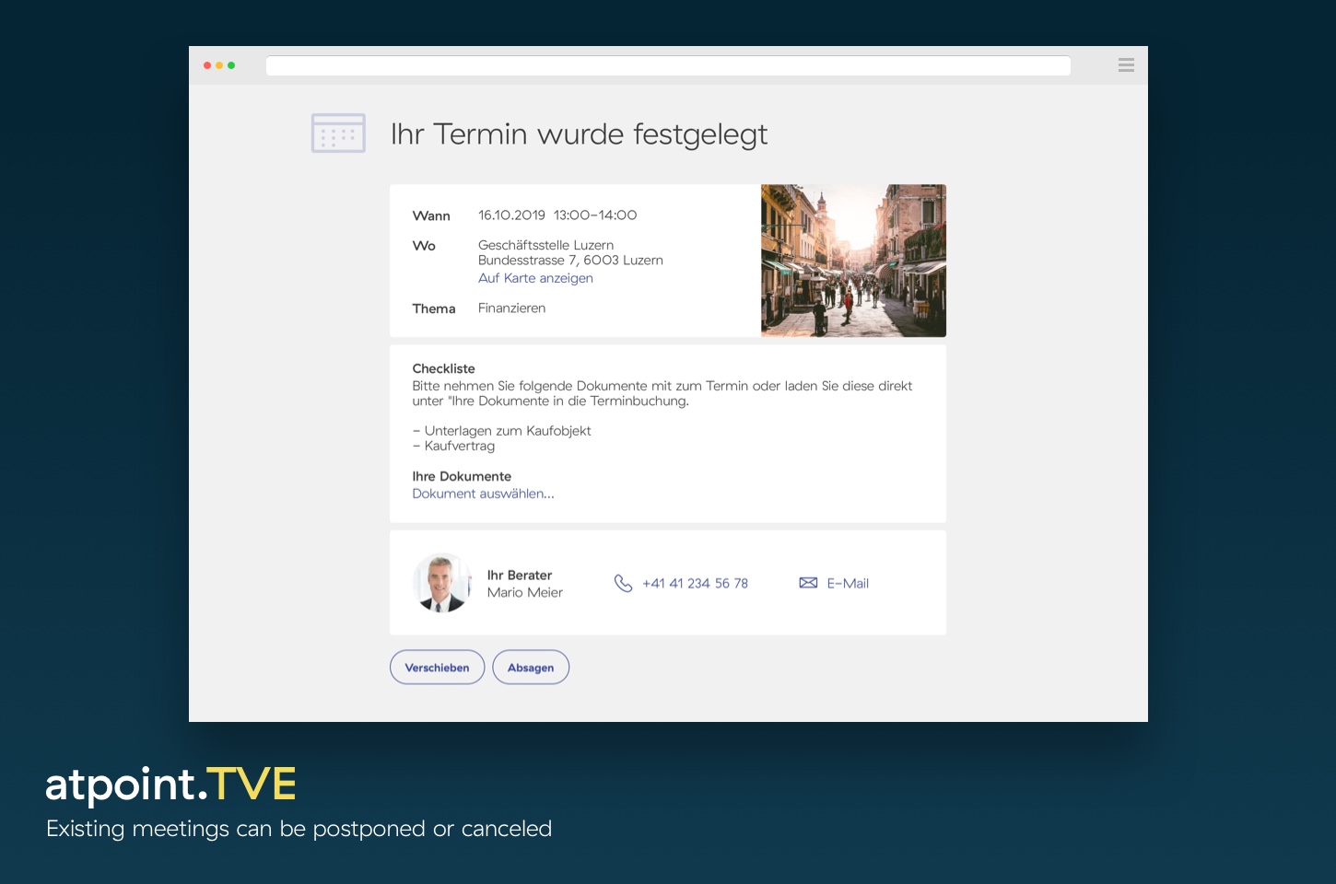Click the red close window dot
Viewport: 1336px width, 884px height.
coord(207,65)
